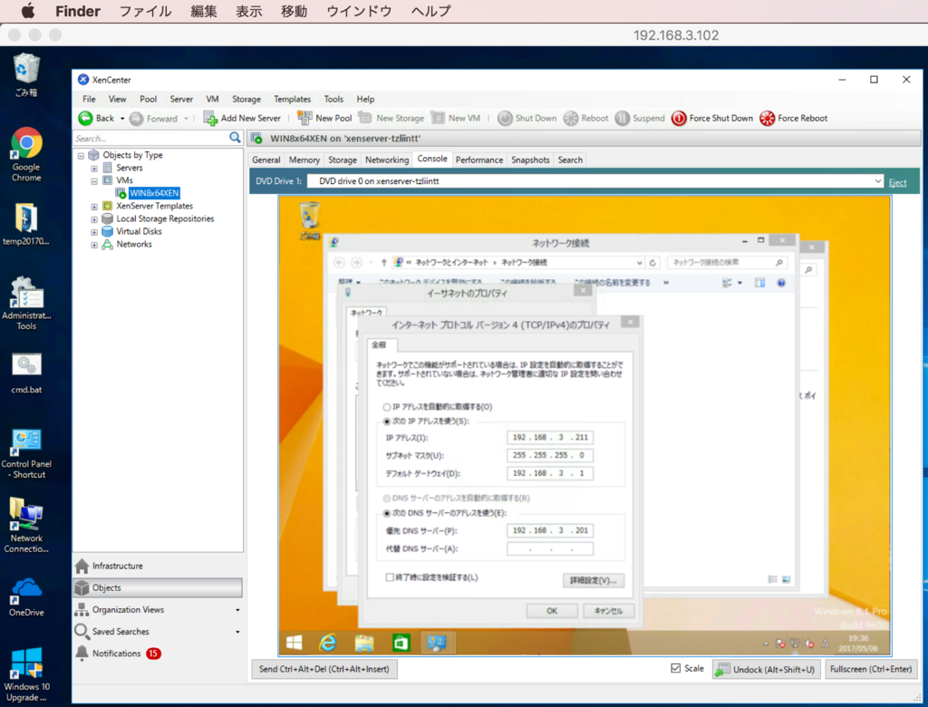Open Windows 10 Upgrade desktop icon
928x707 pixels.
click(26, 673)
